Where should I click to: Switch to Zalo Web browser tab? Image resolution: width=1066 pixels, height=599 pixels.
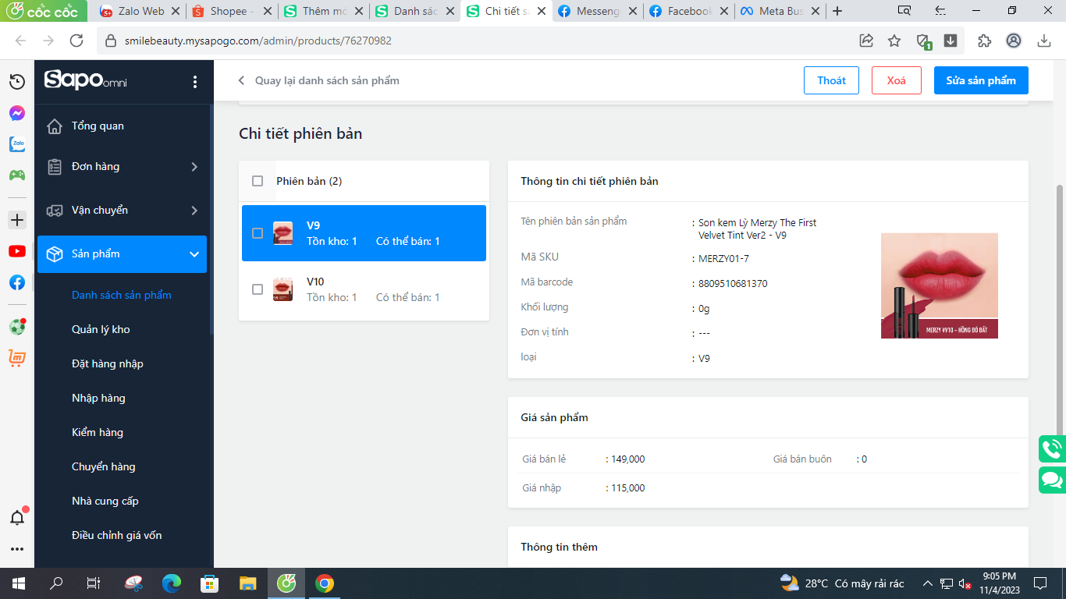coord(140,11)
